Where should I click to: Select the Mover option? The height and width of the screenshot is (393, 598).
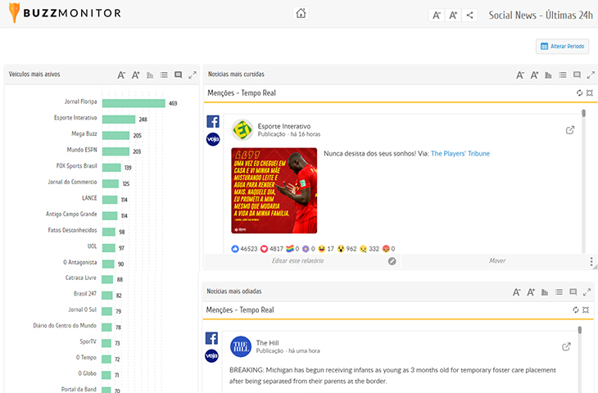click(x=496, y=261)
